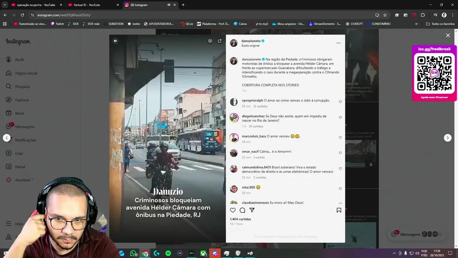458x258 pixels.
Task: View site information icon in address bar
Action: click(33, 15)
